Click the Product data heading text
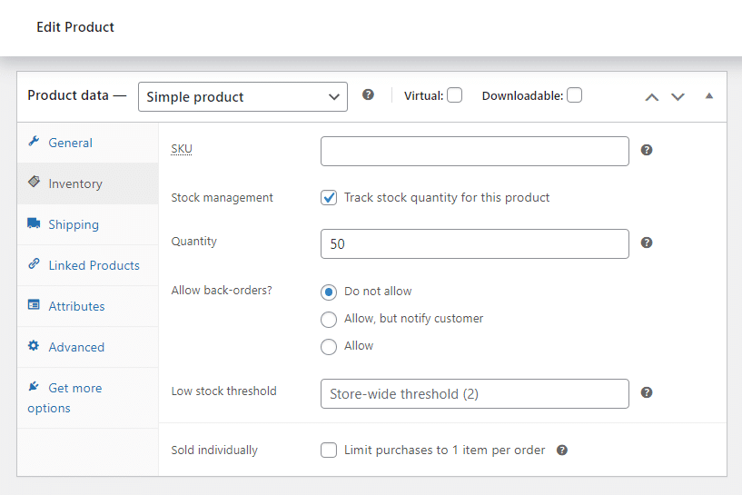Viewport: 742px width, 495px height. pyautogui.click(x=68, y=95)
